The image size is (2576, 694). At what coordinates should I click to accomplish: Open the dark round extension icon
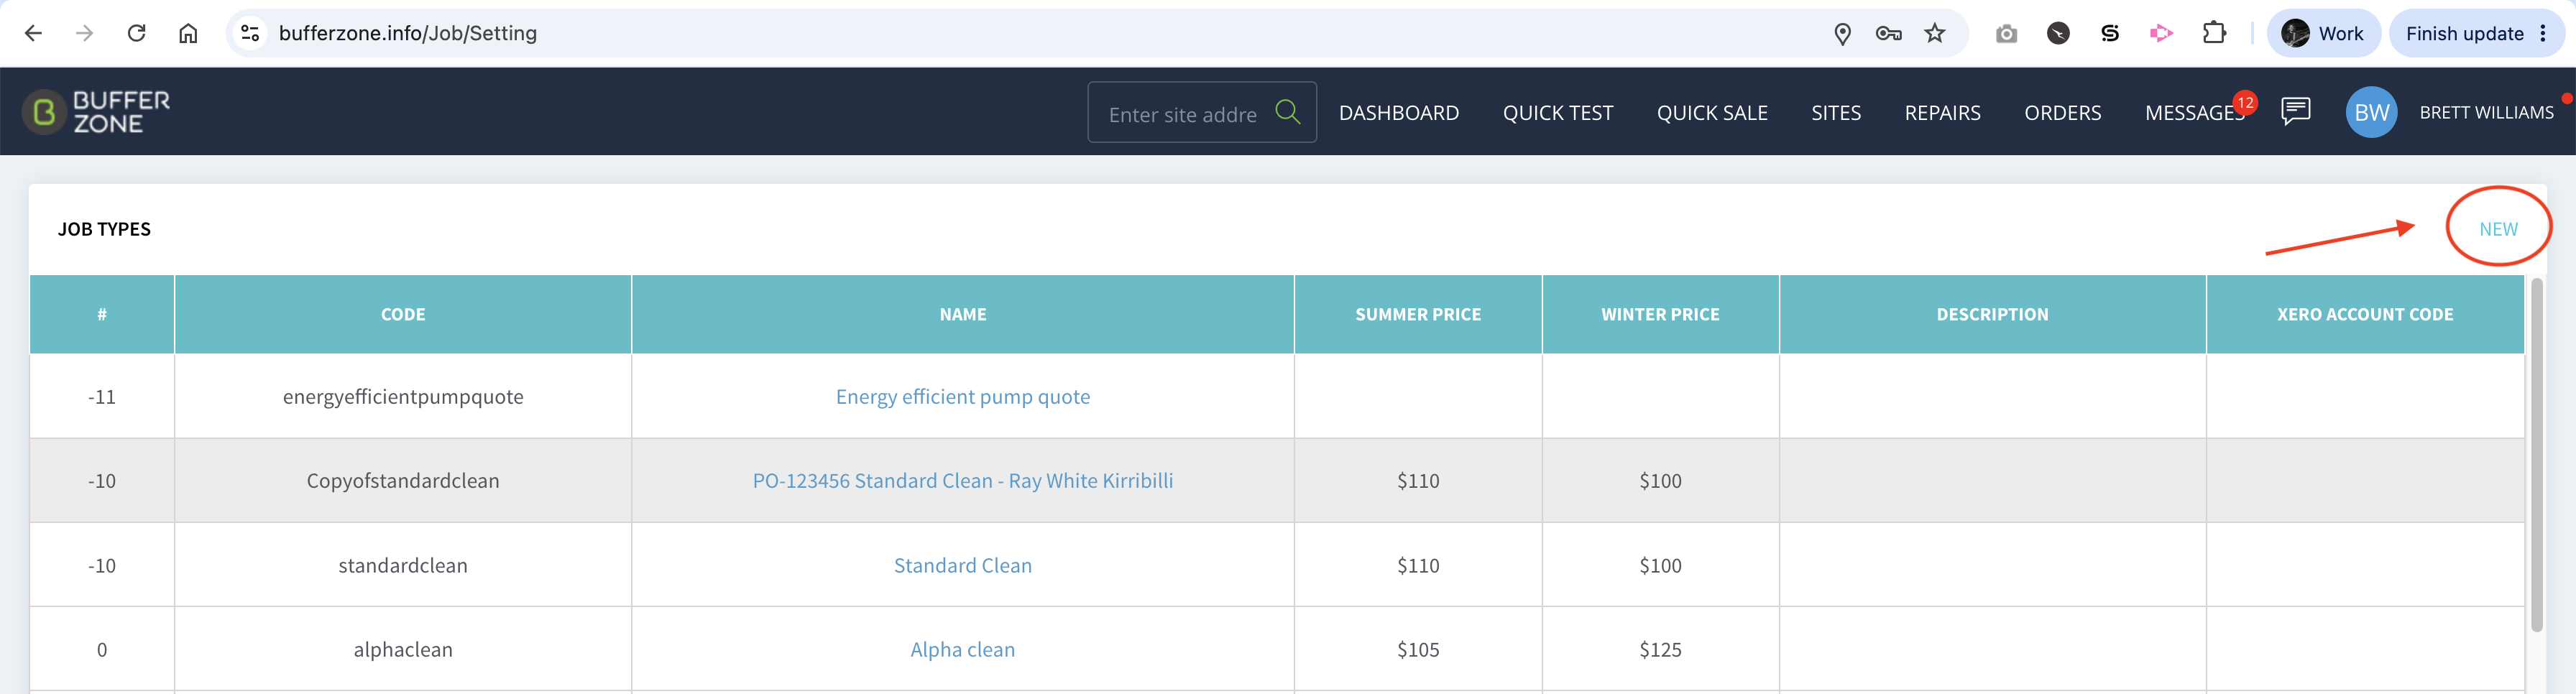[2058, 33]
